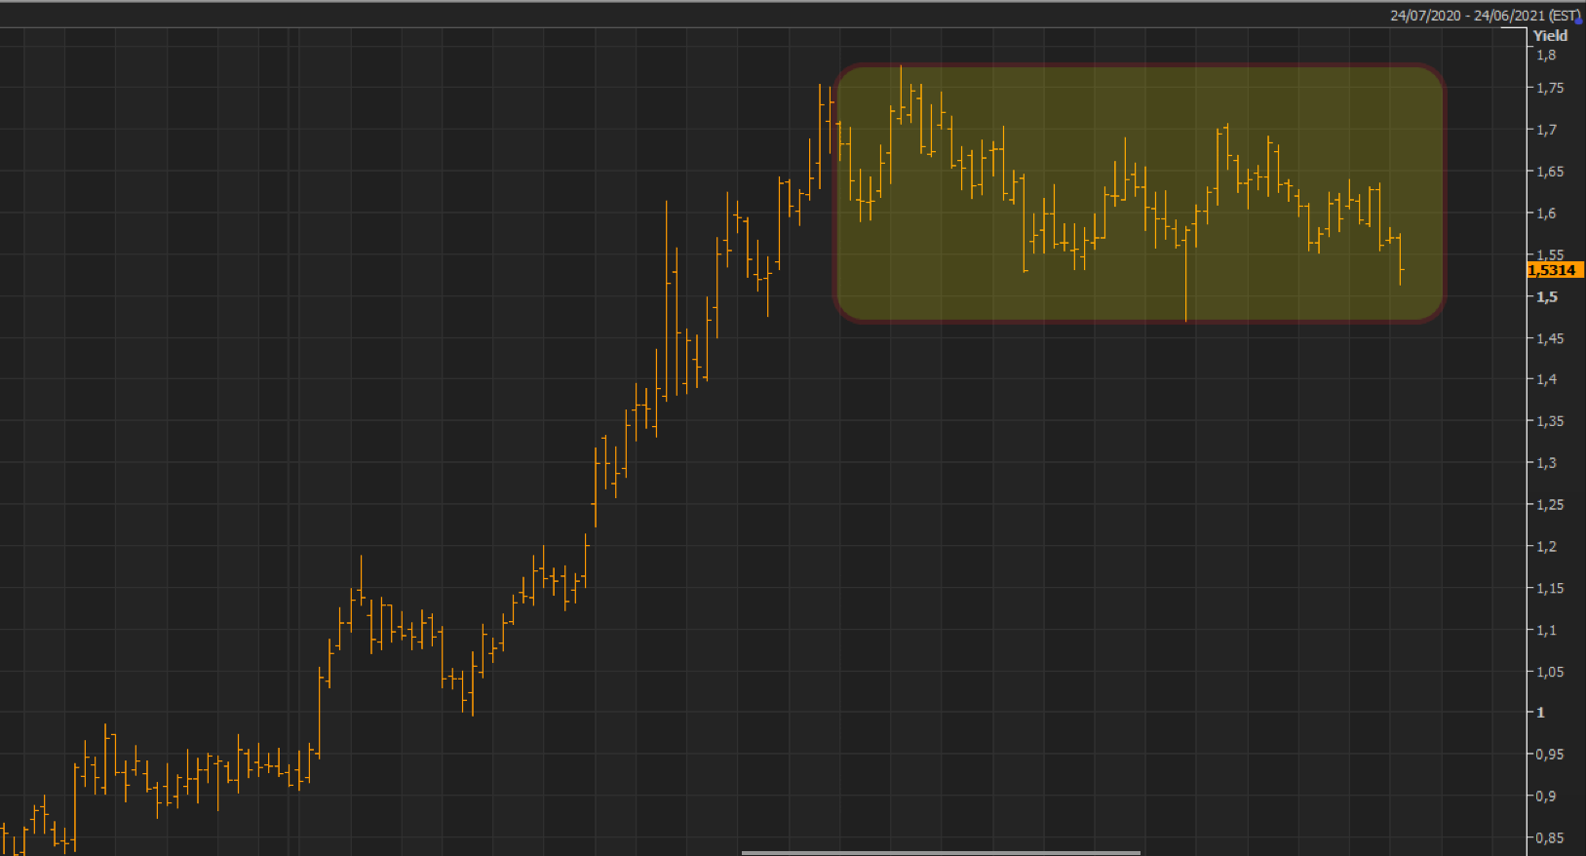1586x856 pixels.
Task: Click the 1,4 axis label
Action: pos(1546,380)
